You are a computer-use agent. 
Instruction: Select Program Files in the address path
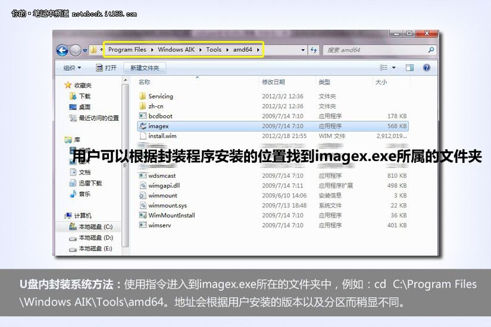coord(127,49)
